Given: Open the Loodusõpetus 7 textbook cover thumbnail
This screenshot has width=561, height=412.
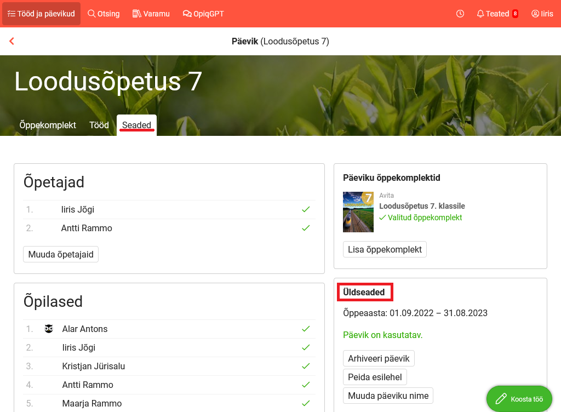Looking at the screenshot, I should (x=358, y=211).
